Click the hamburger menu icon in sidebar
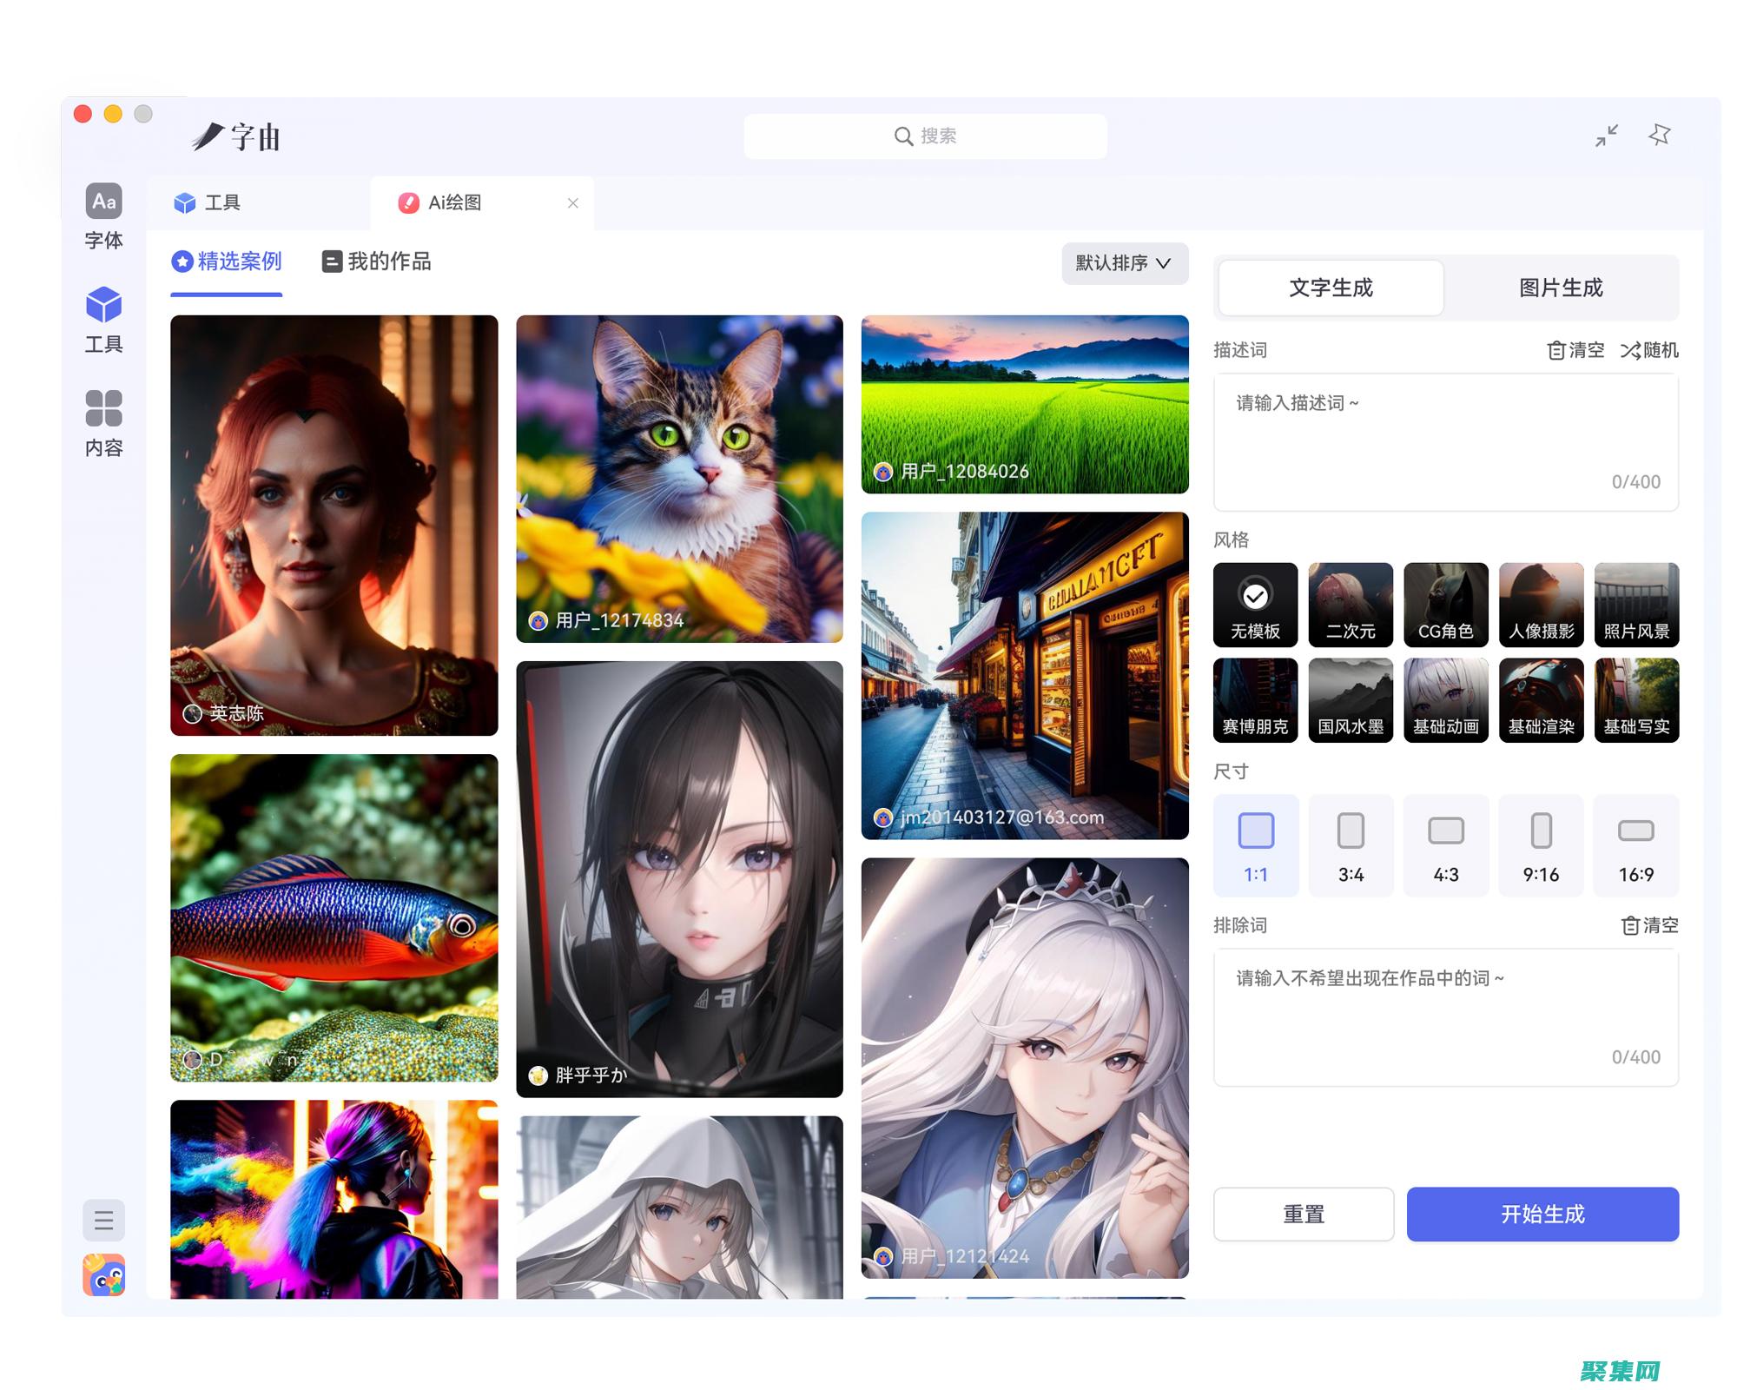 [x=103, y=1221]
